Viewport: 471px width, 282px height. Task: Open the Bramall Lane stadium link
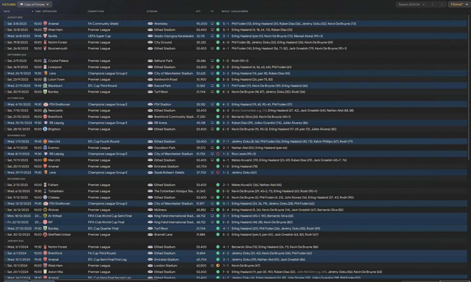(163, 235)
